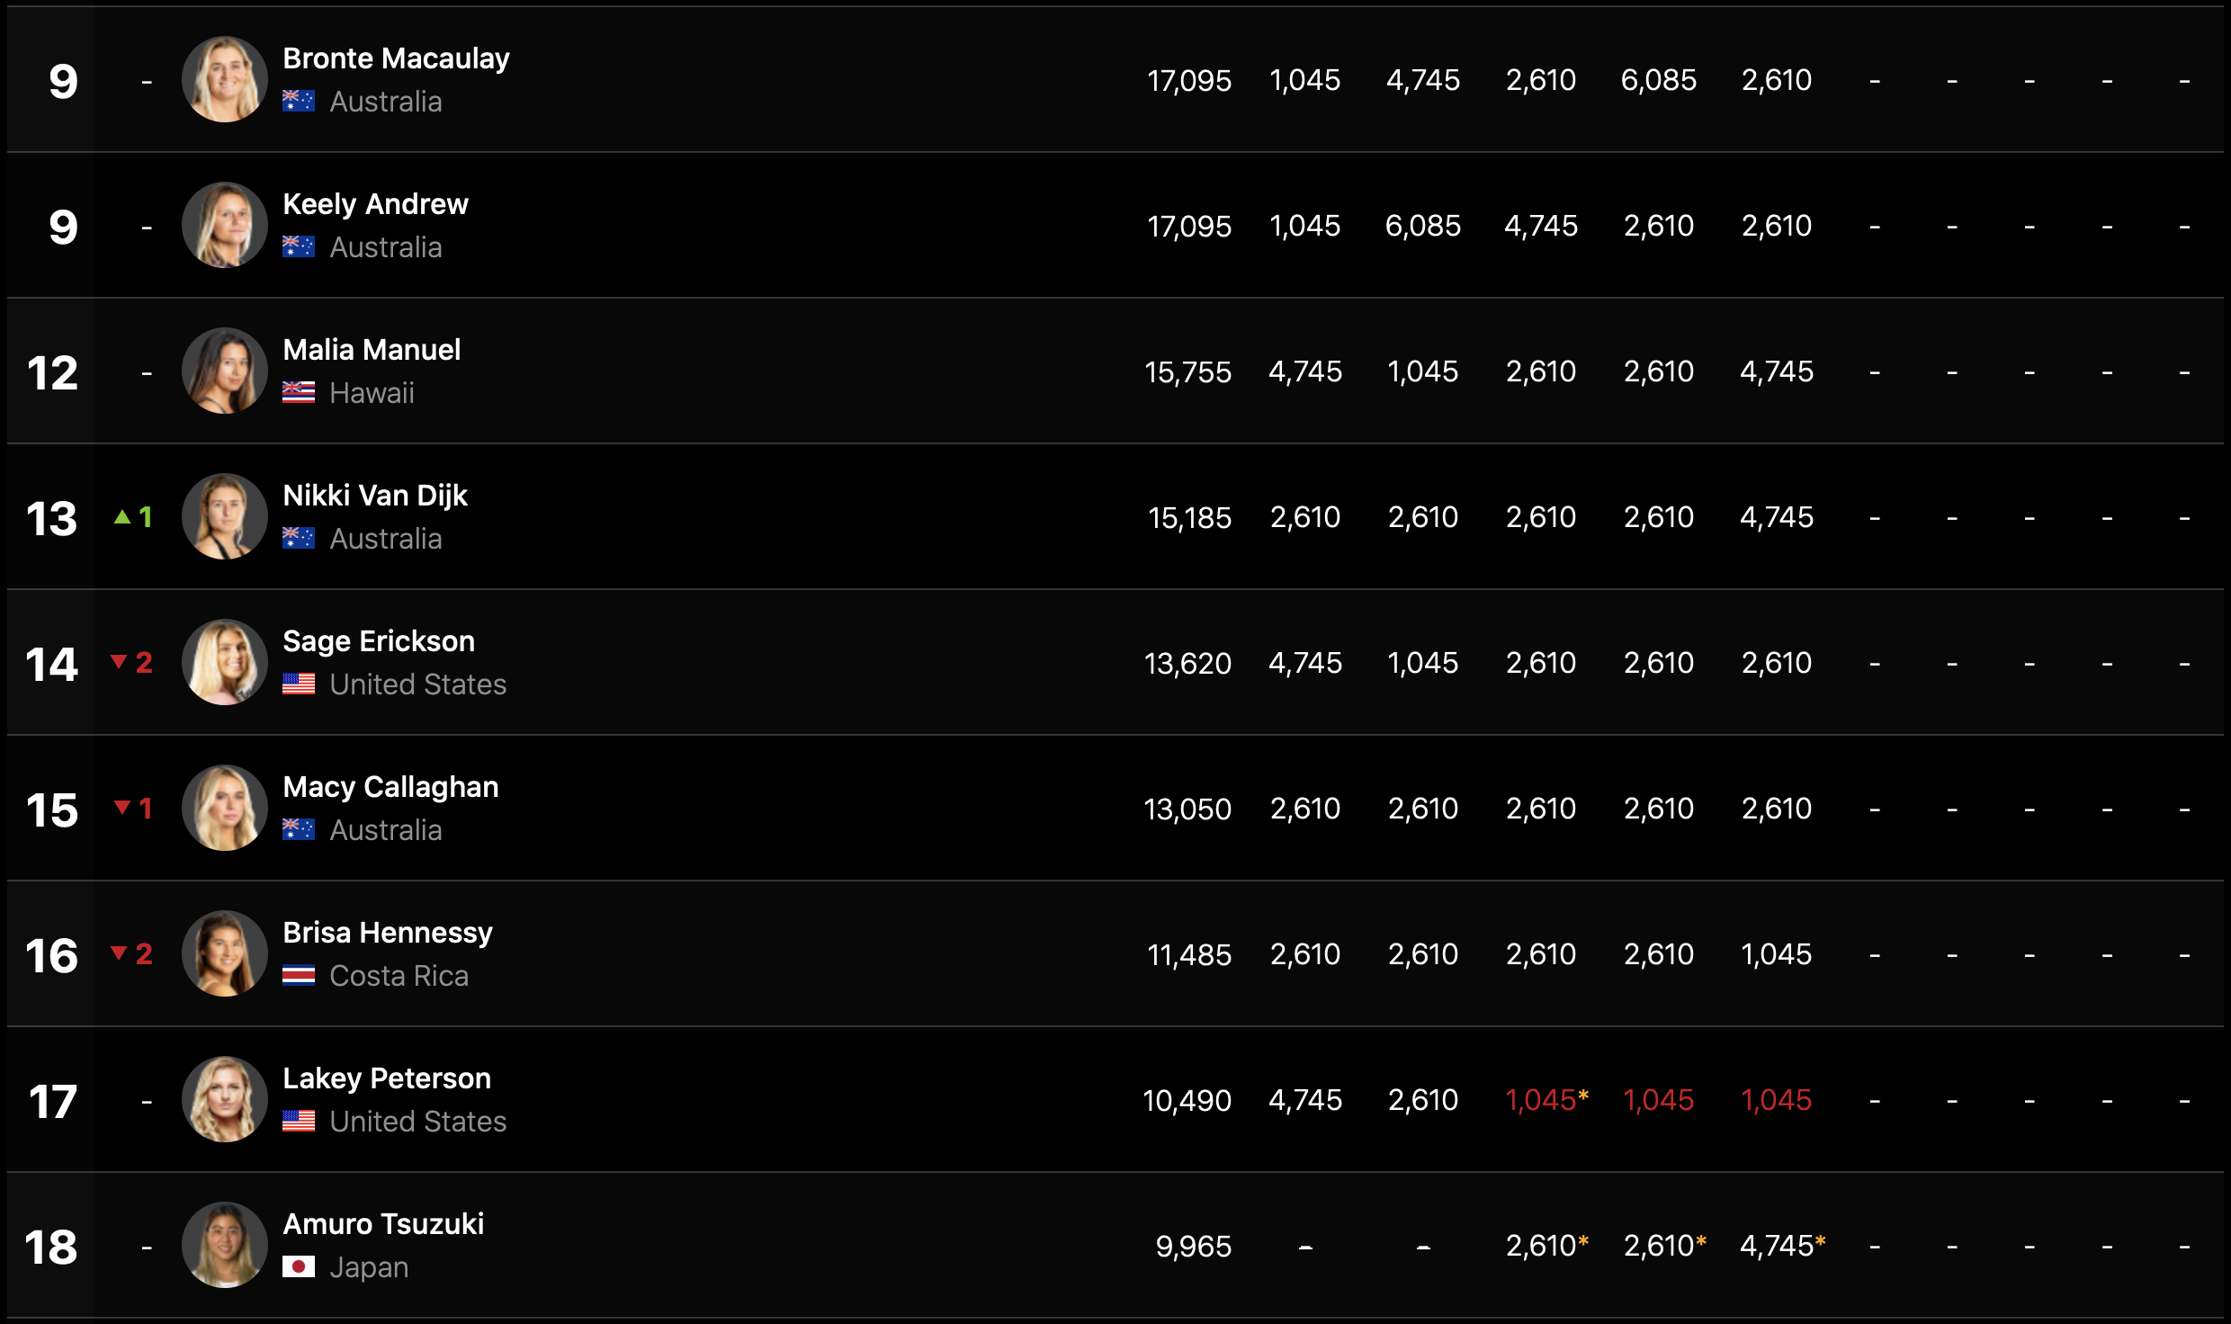Click the Australia flag under Nikki Van Dijk
The image size is (2231, 1324).
click(299, 538)
